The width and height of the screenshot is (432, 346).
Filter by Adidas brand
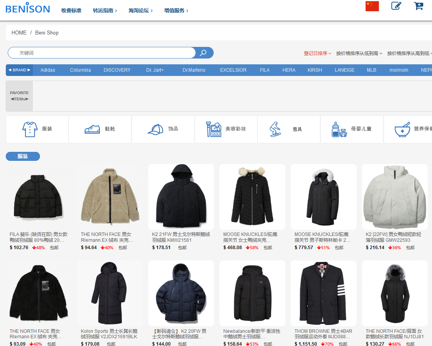tap(48, 70)
